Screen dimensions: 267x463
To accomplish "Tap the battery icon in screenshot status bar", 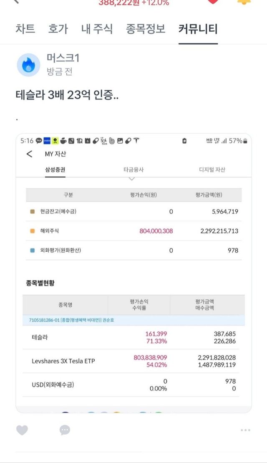I will pos(184,141).
